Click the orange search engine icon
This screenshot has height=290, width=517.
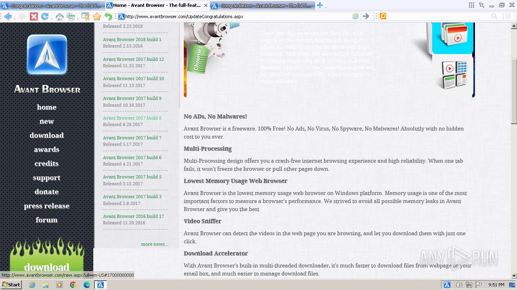pyautogui.click(x=382, y=17)
